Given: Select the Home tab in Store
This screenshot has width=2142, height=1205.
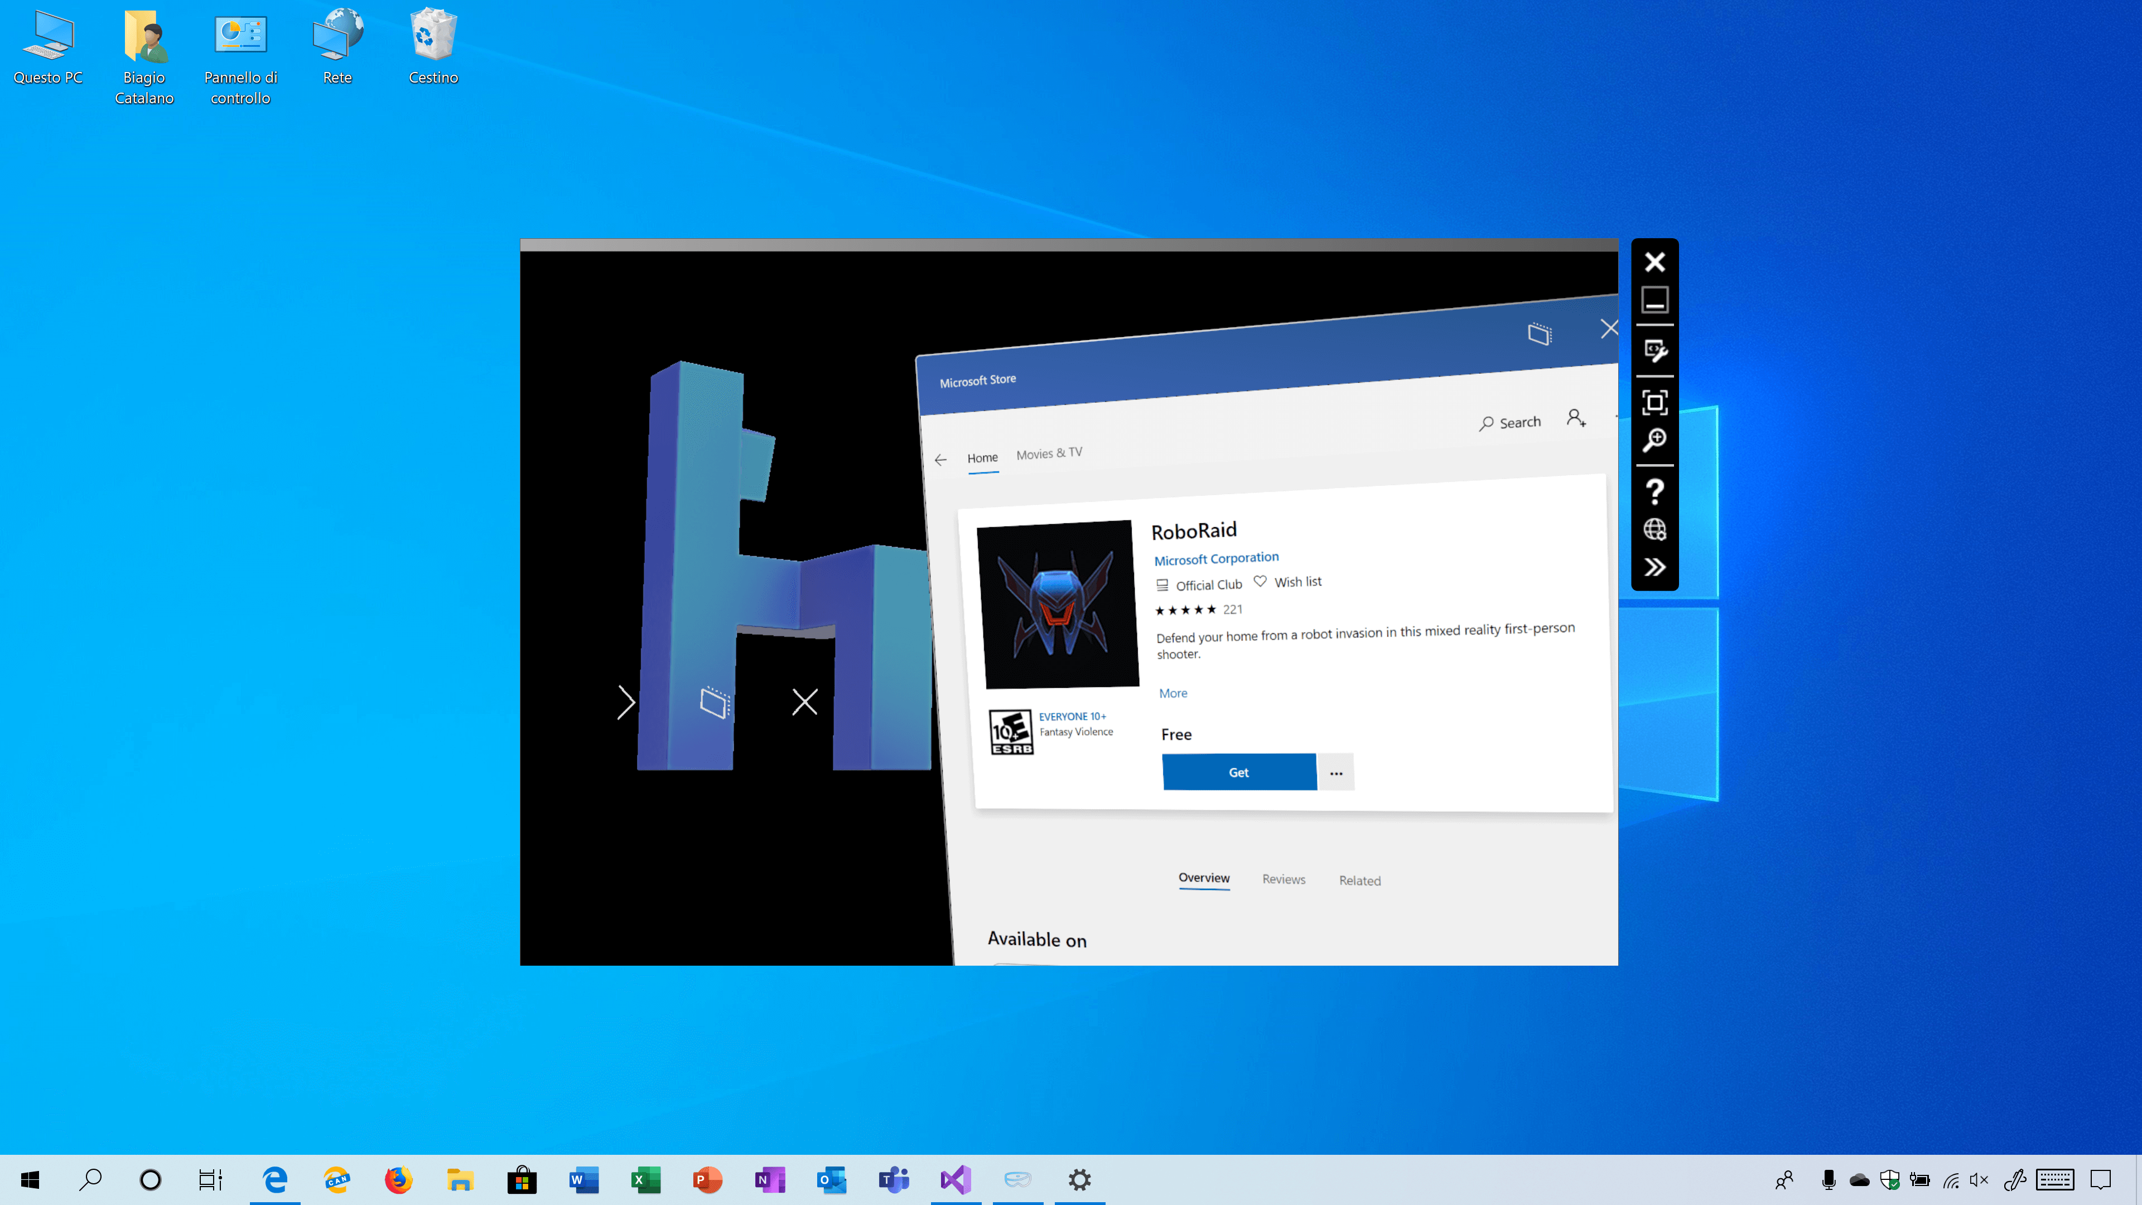Looking at the screenshot, I should coord(982,458).
